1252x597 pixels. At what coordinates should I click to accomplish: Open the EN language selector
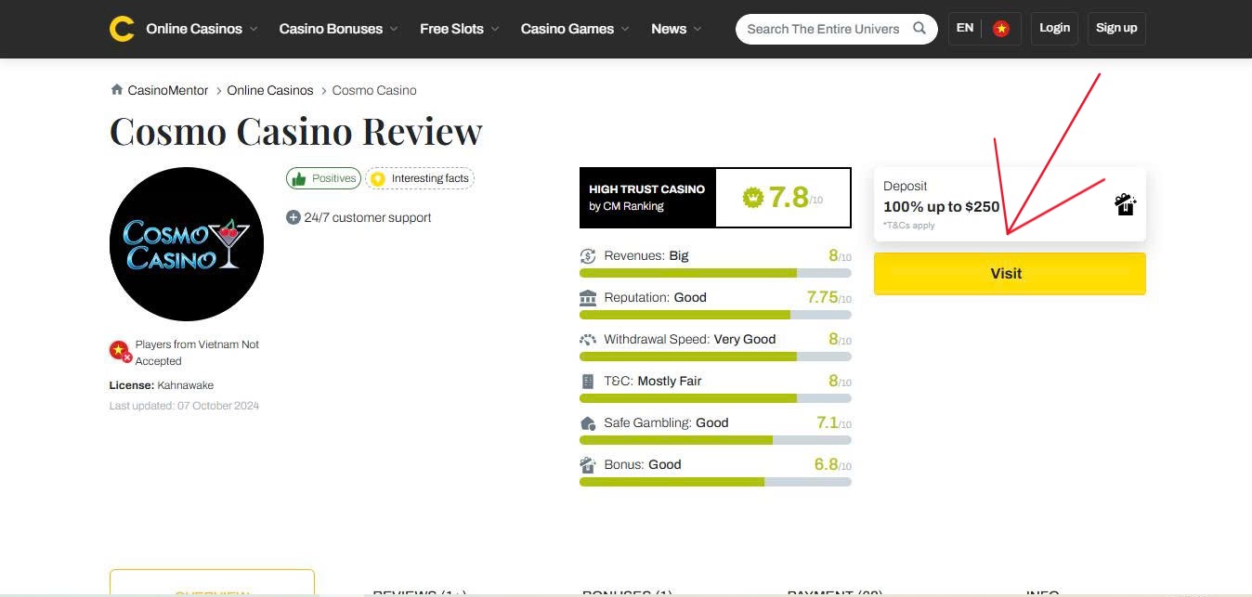[965, 28]
